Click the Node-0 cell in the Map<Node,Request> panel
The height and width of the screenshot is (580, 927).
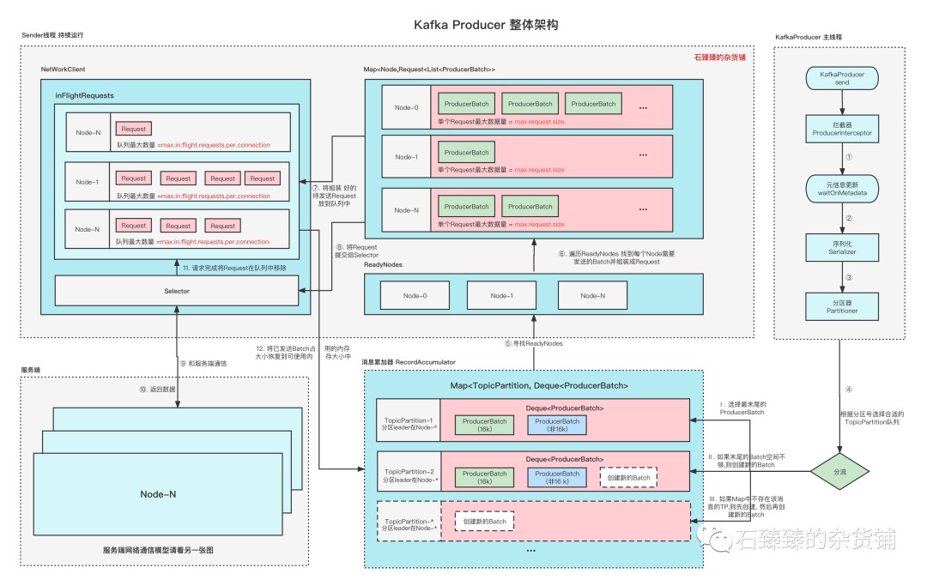click(406, 107)
